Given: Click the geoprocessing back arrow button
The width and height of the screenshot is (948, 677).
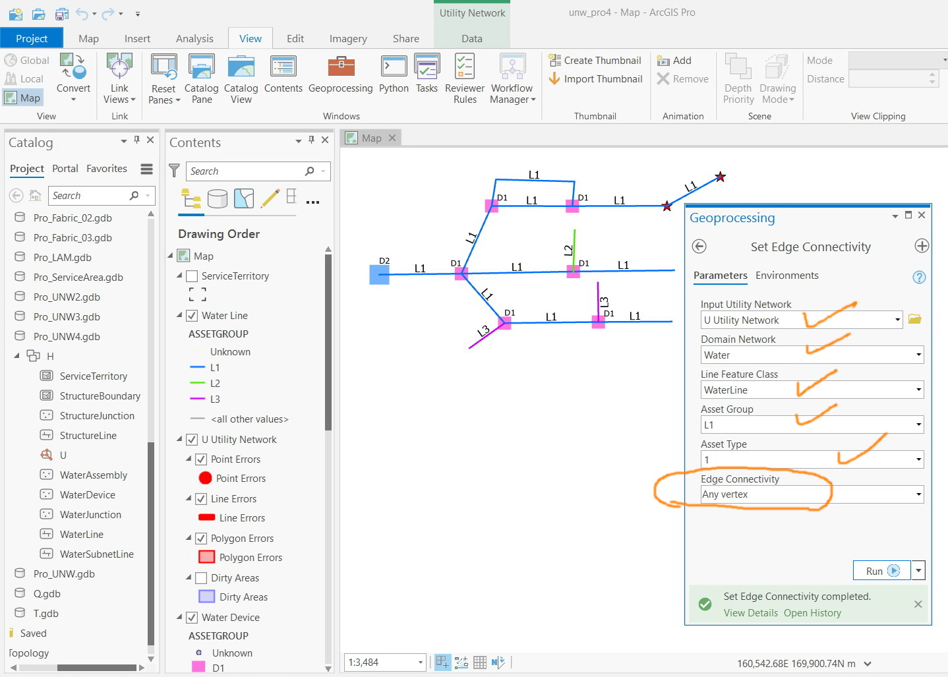Looking at the screenshot, I should 699,247.
